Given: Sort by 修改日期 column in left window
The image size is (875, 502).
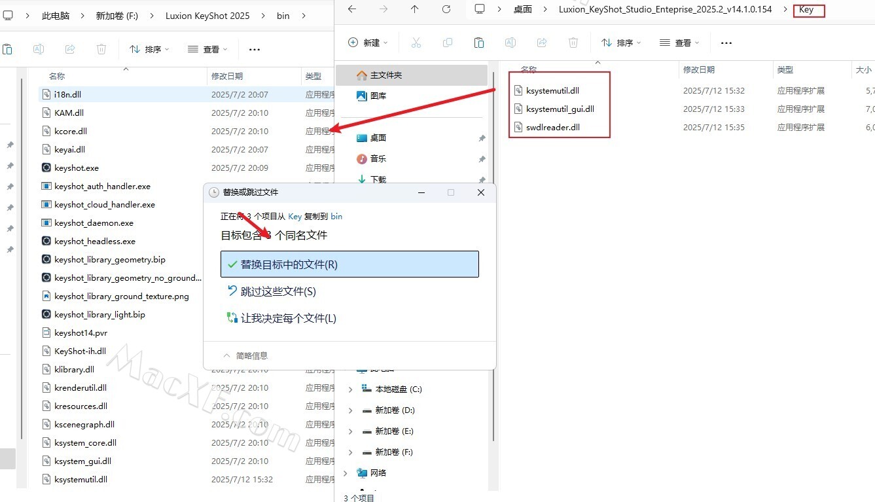Looking at the screenshot, I should click(227, 77).
